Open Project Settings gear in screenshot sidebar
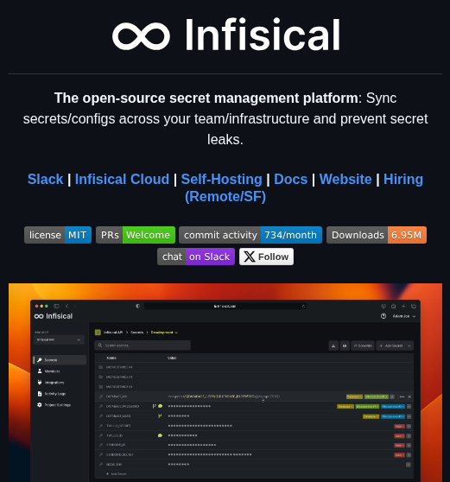This screenshot has width=450, height=482. click(40, 405)
